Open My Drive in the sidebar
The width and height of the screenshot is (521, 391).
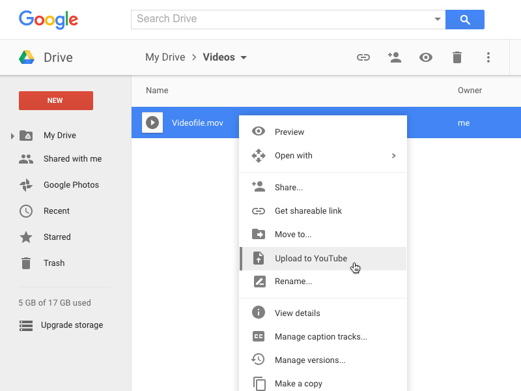tap(60, 136)
